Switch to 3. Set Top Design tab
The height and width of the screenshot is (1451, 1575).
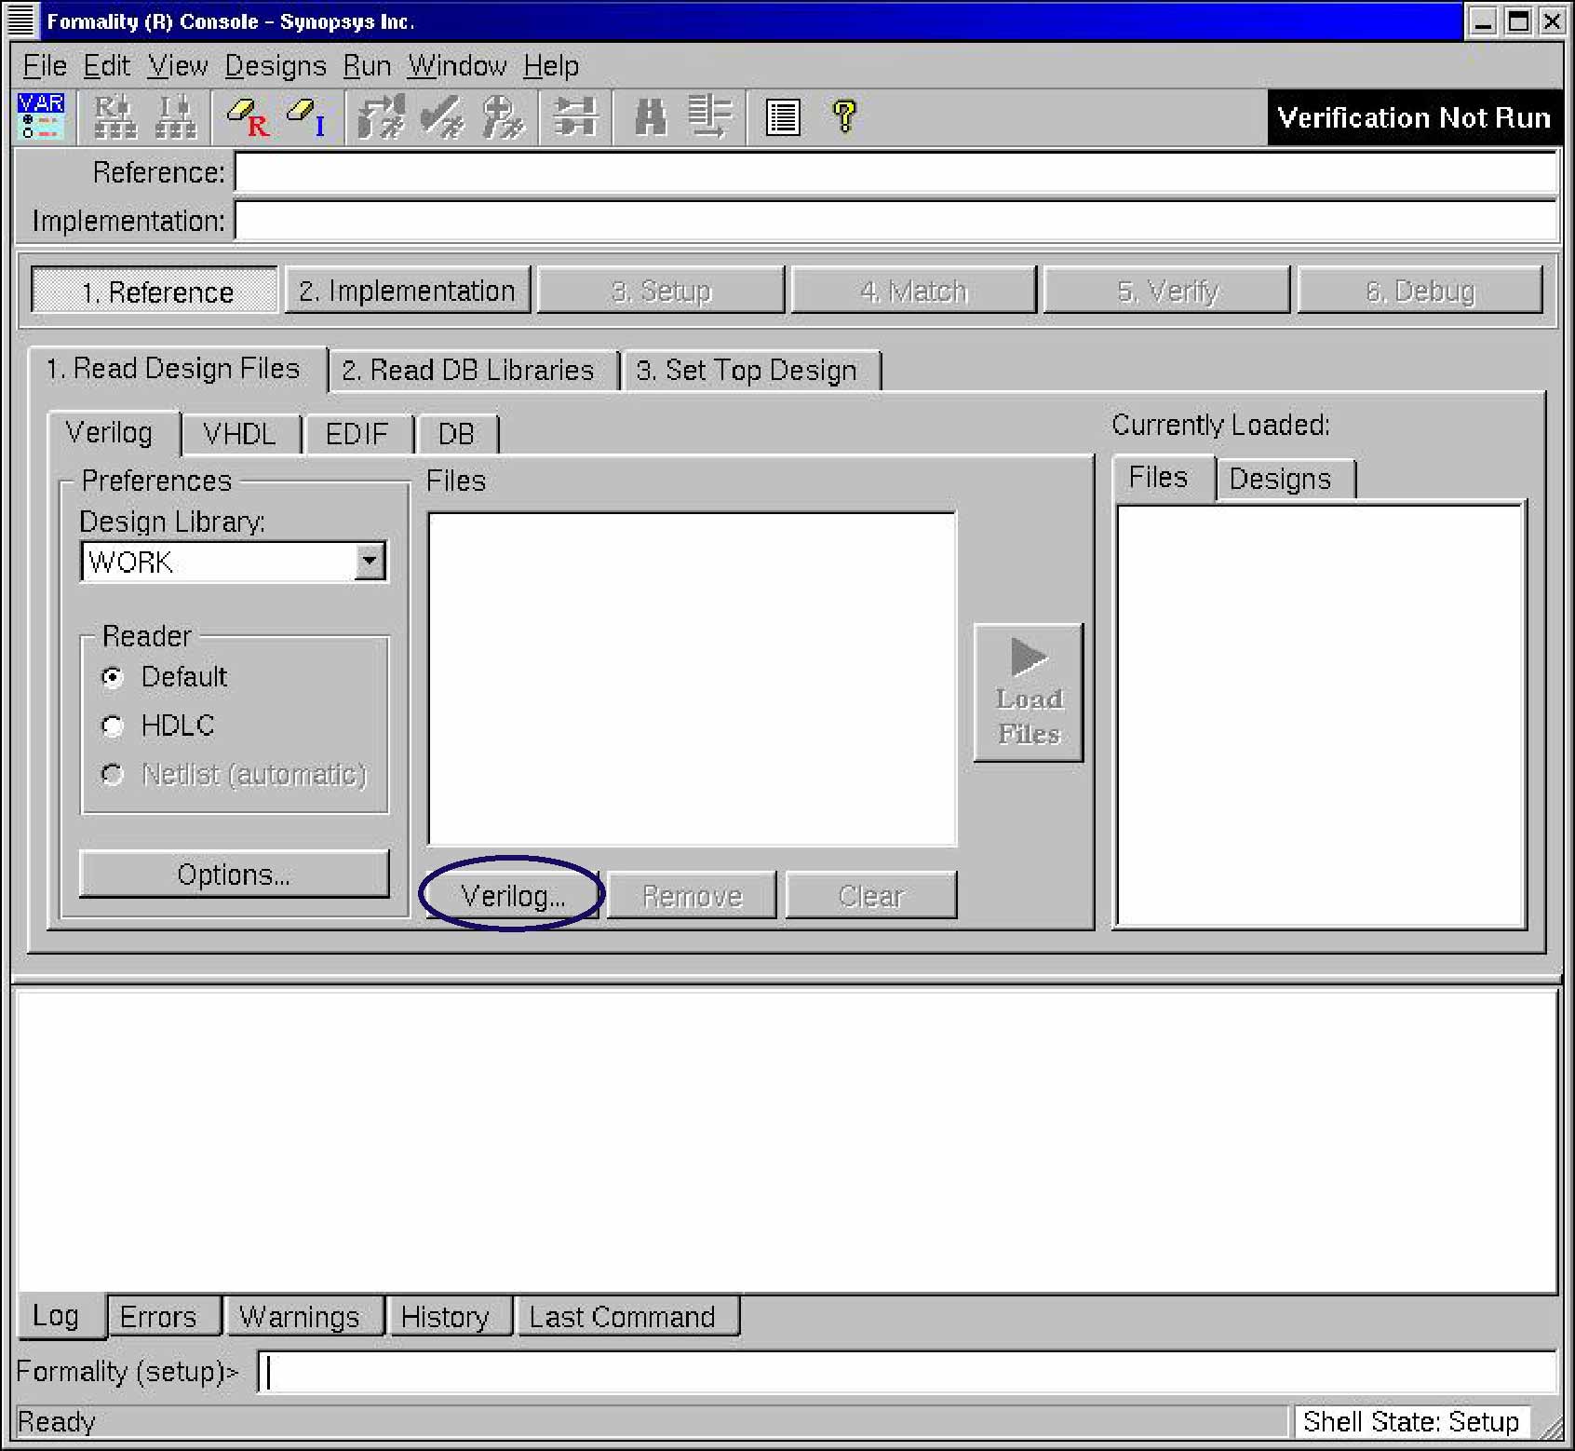point(752,370)
